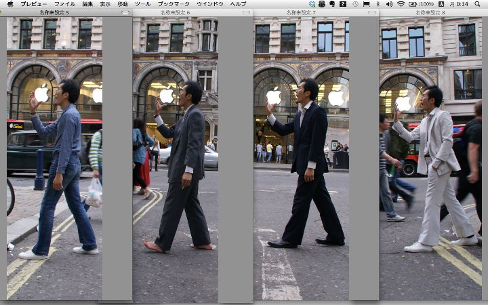Toggle toolbar pill button on 名称未設定 7 window

pyautogui.click(x=373, y=13)
